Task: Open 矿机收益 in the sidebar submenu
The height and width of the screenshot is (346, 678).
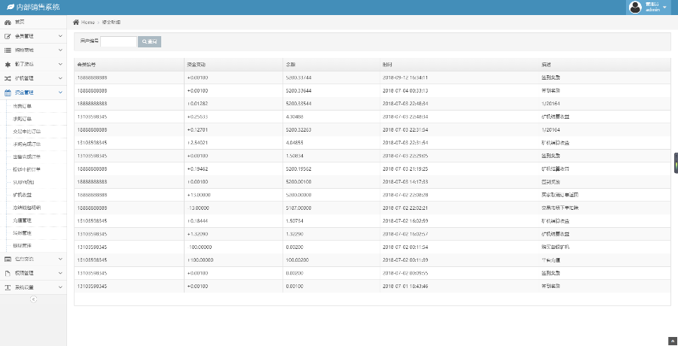Action: coord(23,194)
